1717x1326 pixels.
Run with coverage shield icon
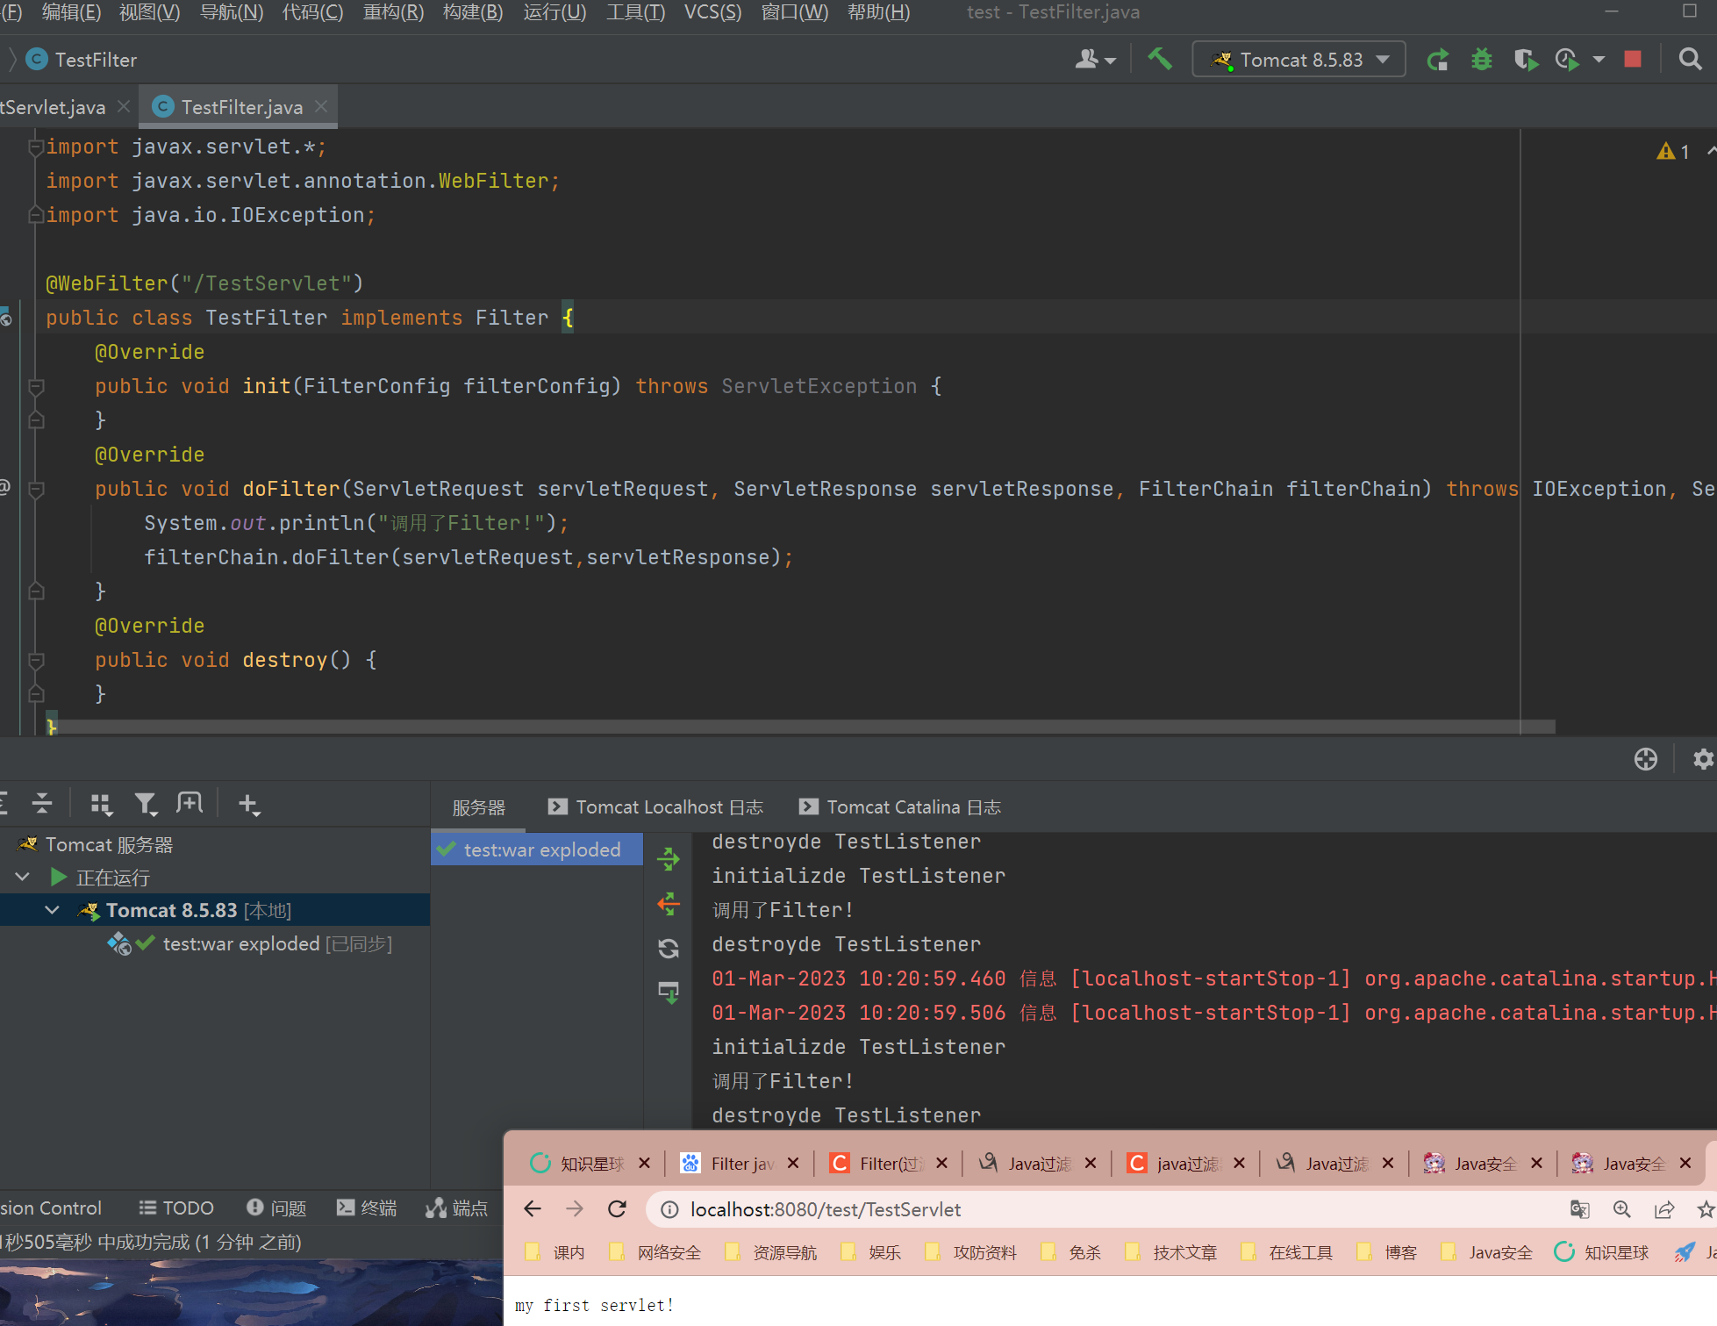point(1525,60)
